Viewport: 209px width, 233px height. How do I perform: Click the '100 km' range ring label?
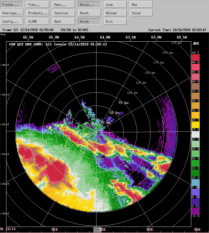132,93
